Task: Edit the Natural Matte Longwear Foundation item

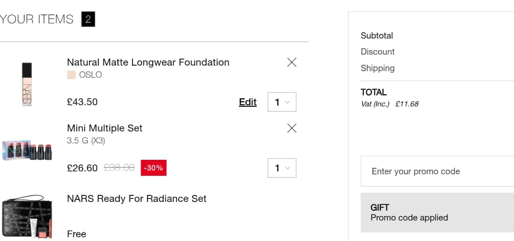Action: point(248,102)
